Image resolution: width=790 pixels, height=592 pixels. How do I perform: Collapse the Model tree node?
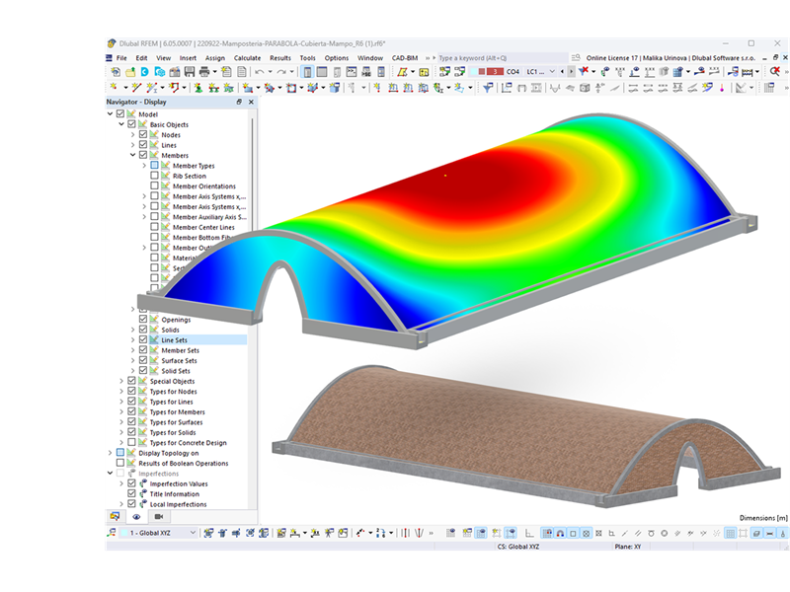click(110, 113)
